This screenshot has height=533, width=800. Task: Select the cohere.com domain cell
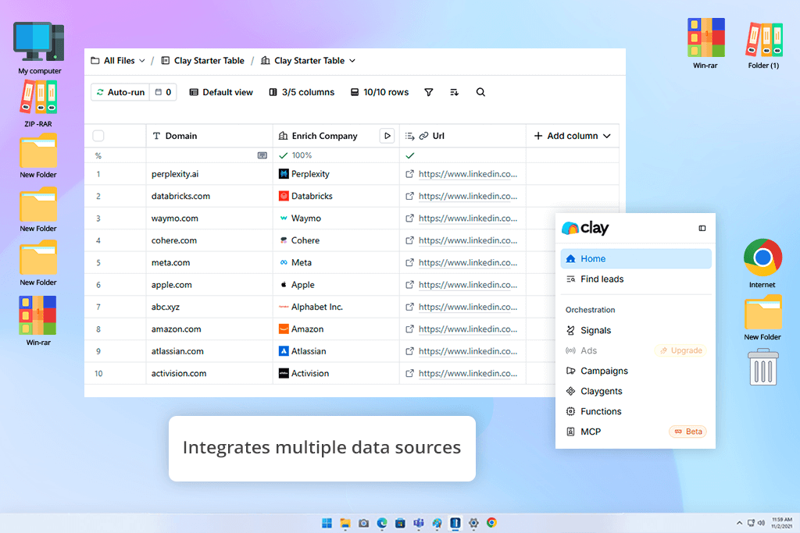click(209, 240)
